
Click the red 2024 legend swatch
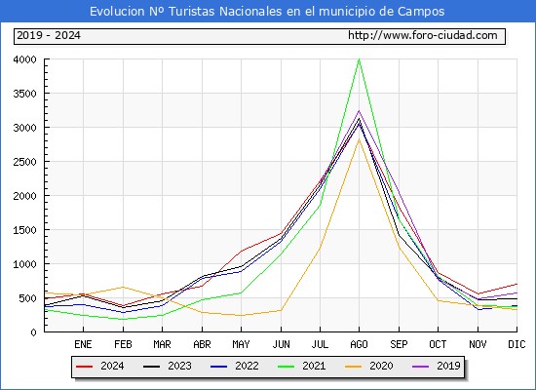point(85,367)
